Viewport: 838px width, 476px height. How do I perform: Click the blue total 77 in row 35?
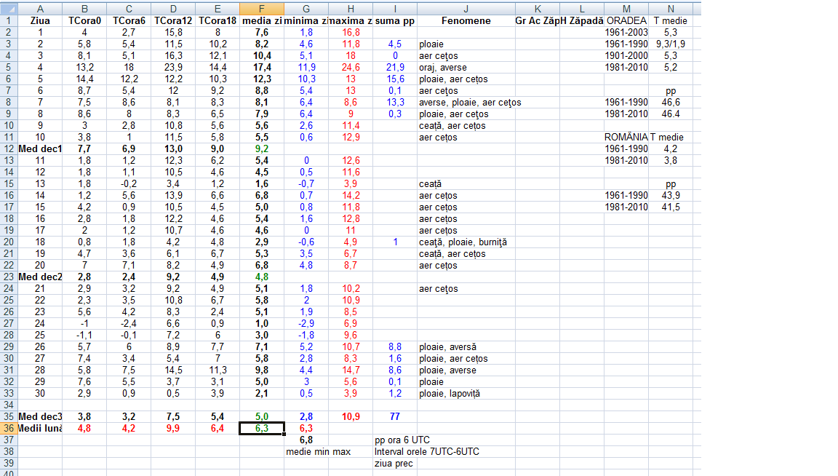point(395,416)
